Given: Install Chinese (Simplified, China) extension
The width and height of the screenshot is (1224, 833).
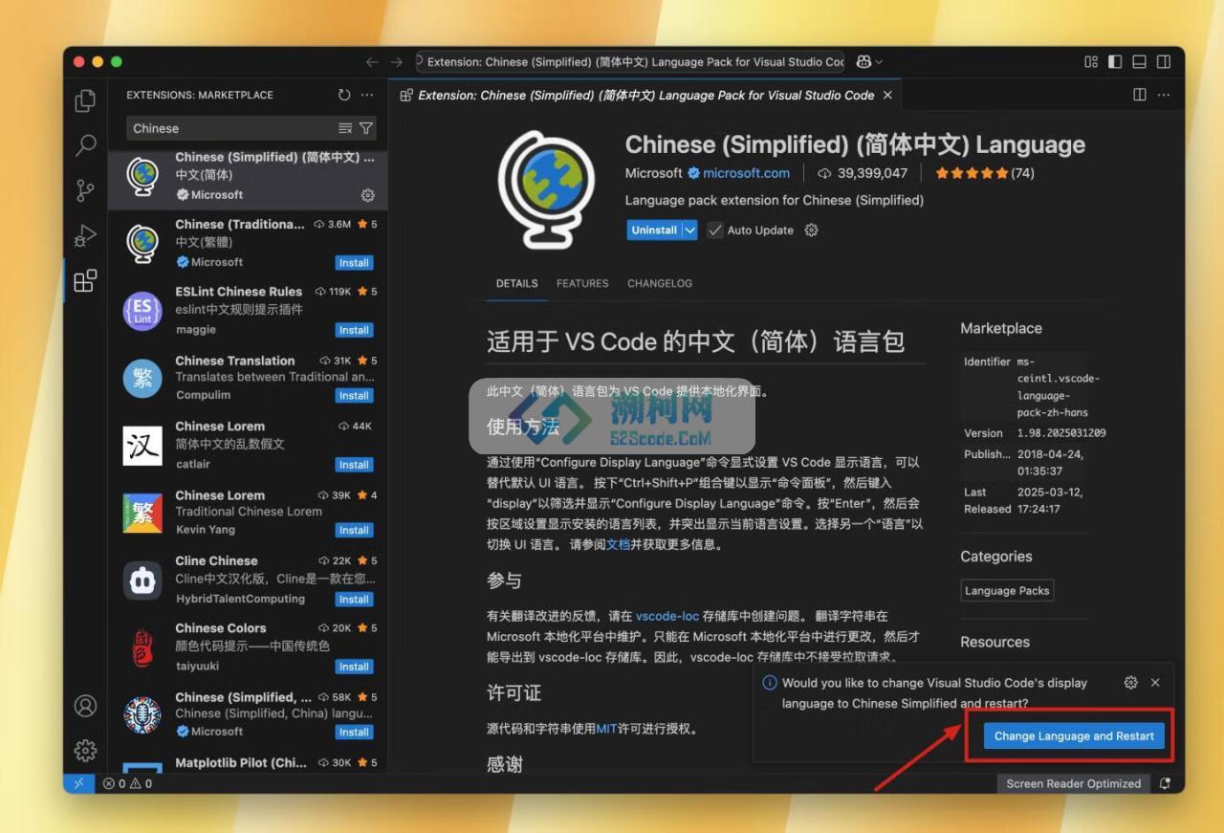Looking at the screenshot, I should pyautogui.click(x=354, y=733).
